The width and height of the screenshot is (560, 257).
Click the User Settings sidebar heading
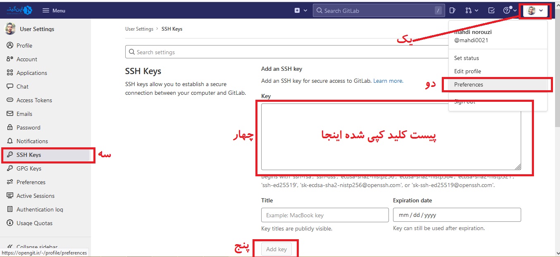coord(37,29)
